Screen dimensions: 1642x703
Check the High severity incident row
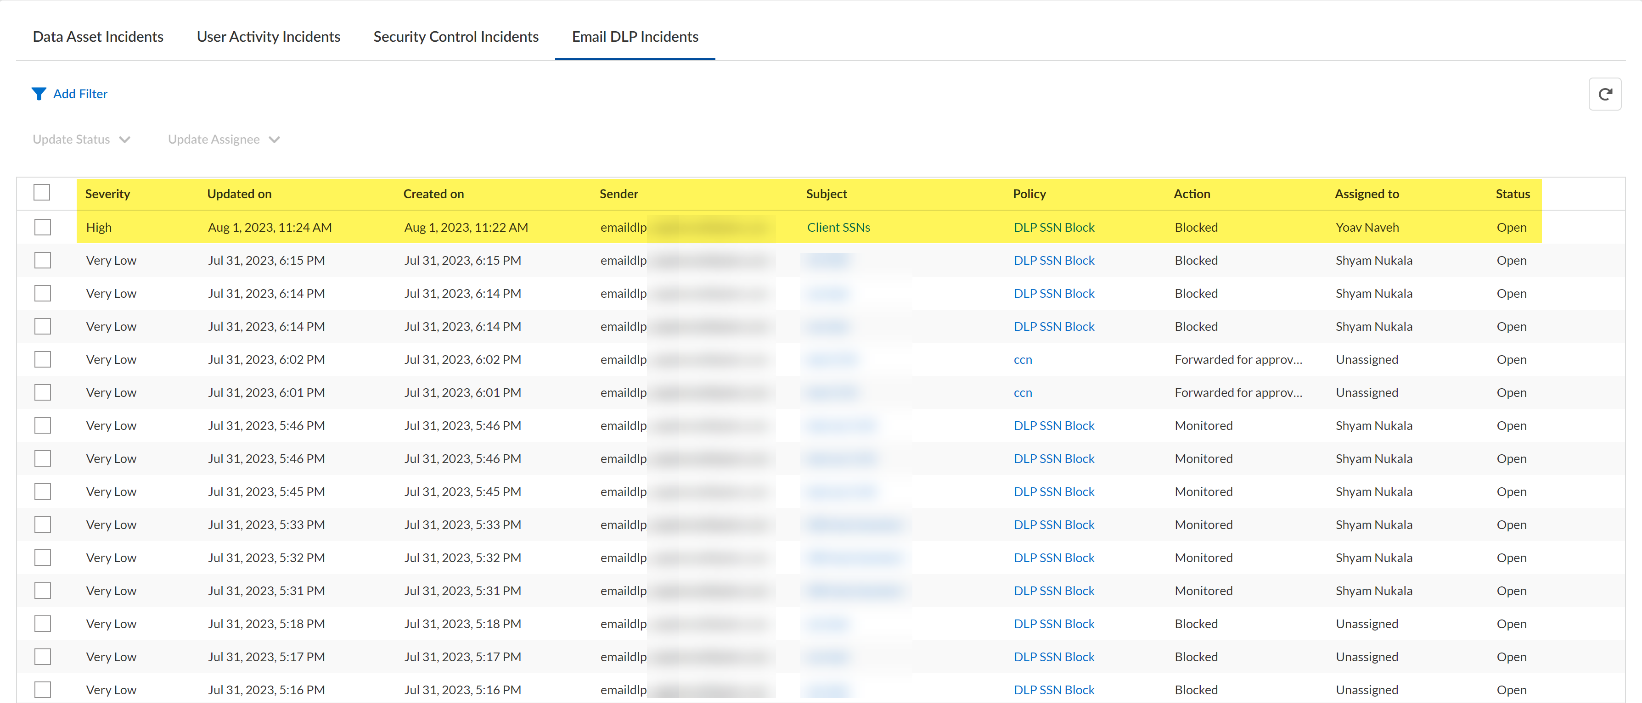[x=43, y=227]
